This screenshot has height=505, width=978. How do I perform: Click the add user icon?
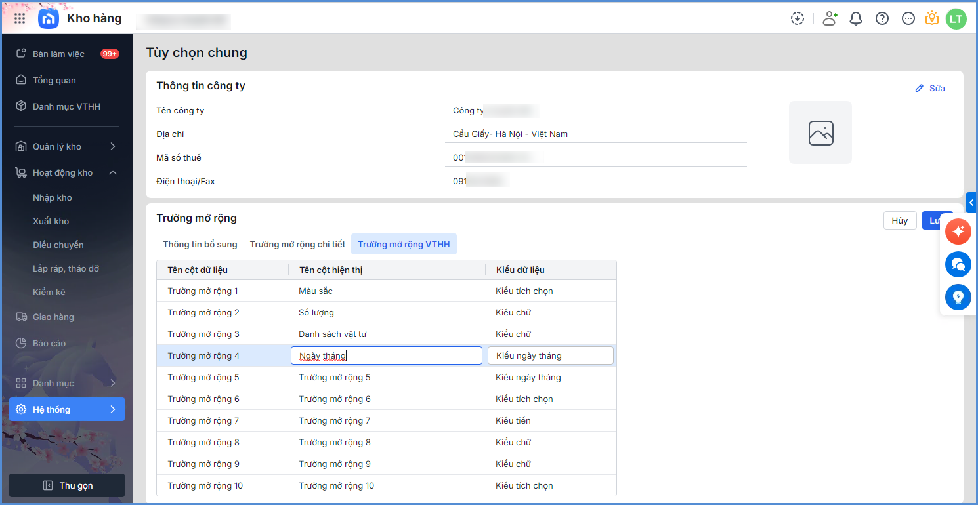pos(830,18)
